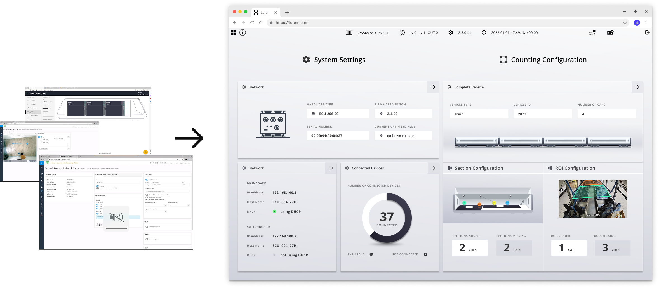Click the yellow floating save button
This screenshot has height=288, width=659.
tap(145, 152)
